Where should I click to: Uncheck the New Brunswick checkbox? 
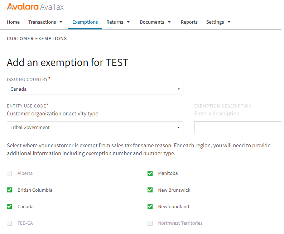point(150,190)
